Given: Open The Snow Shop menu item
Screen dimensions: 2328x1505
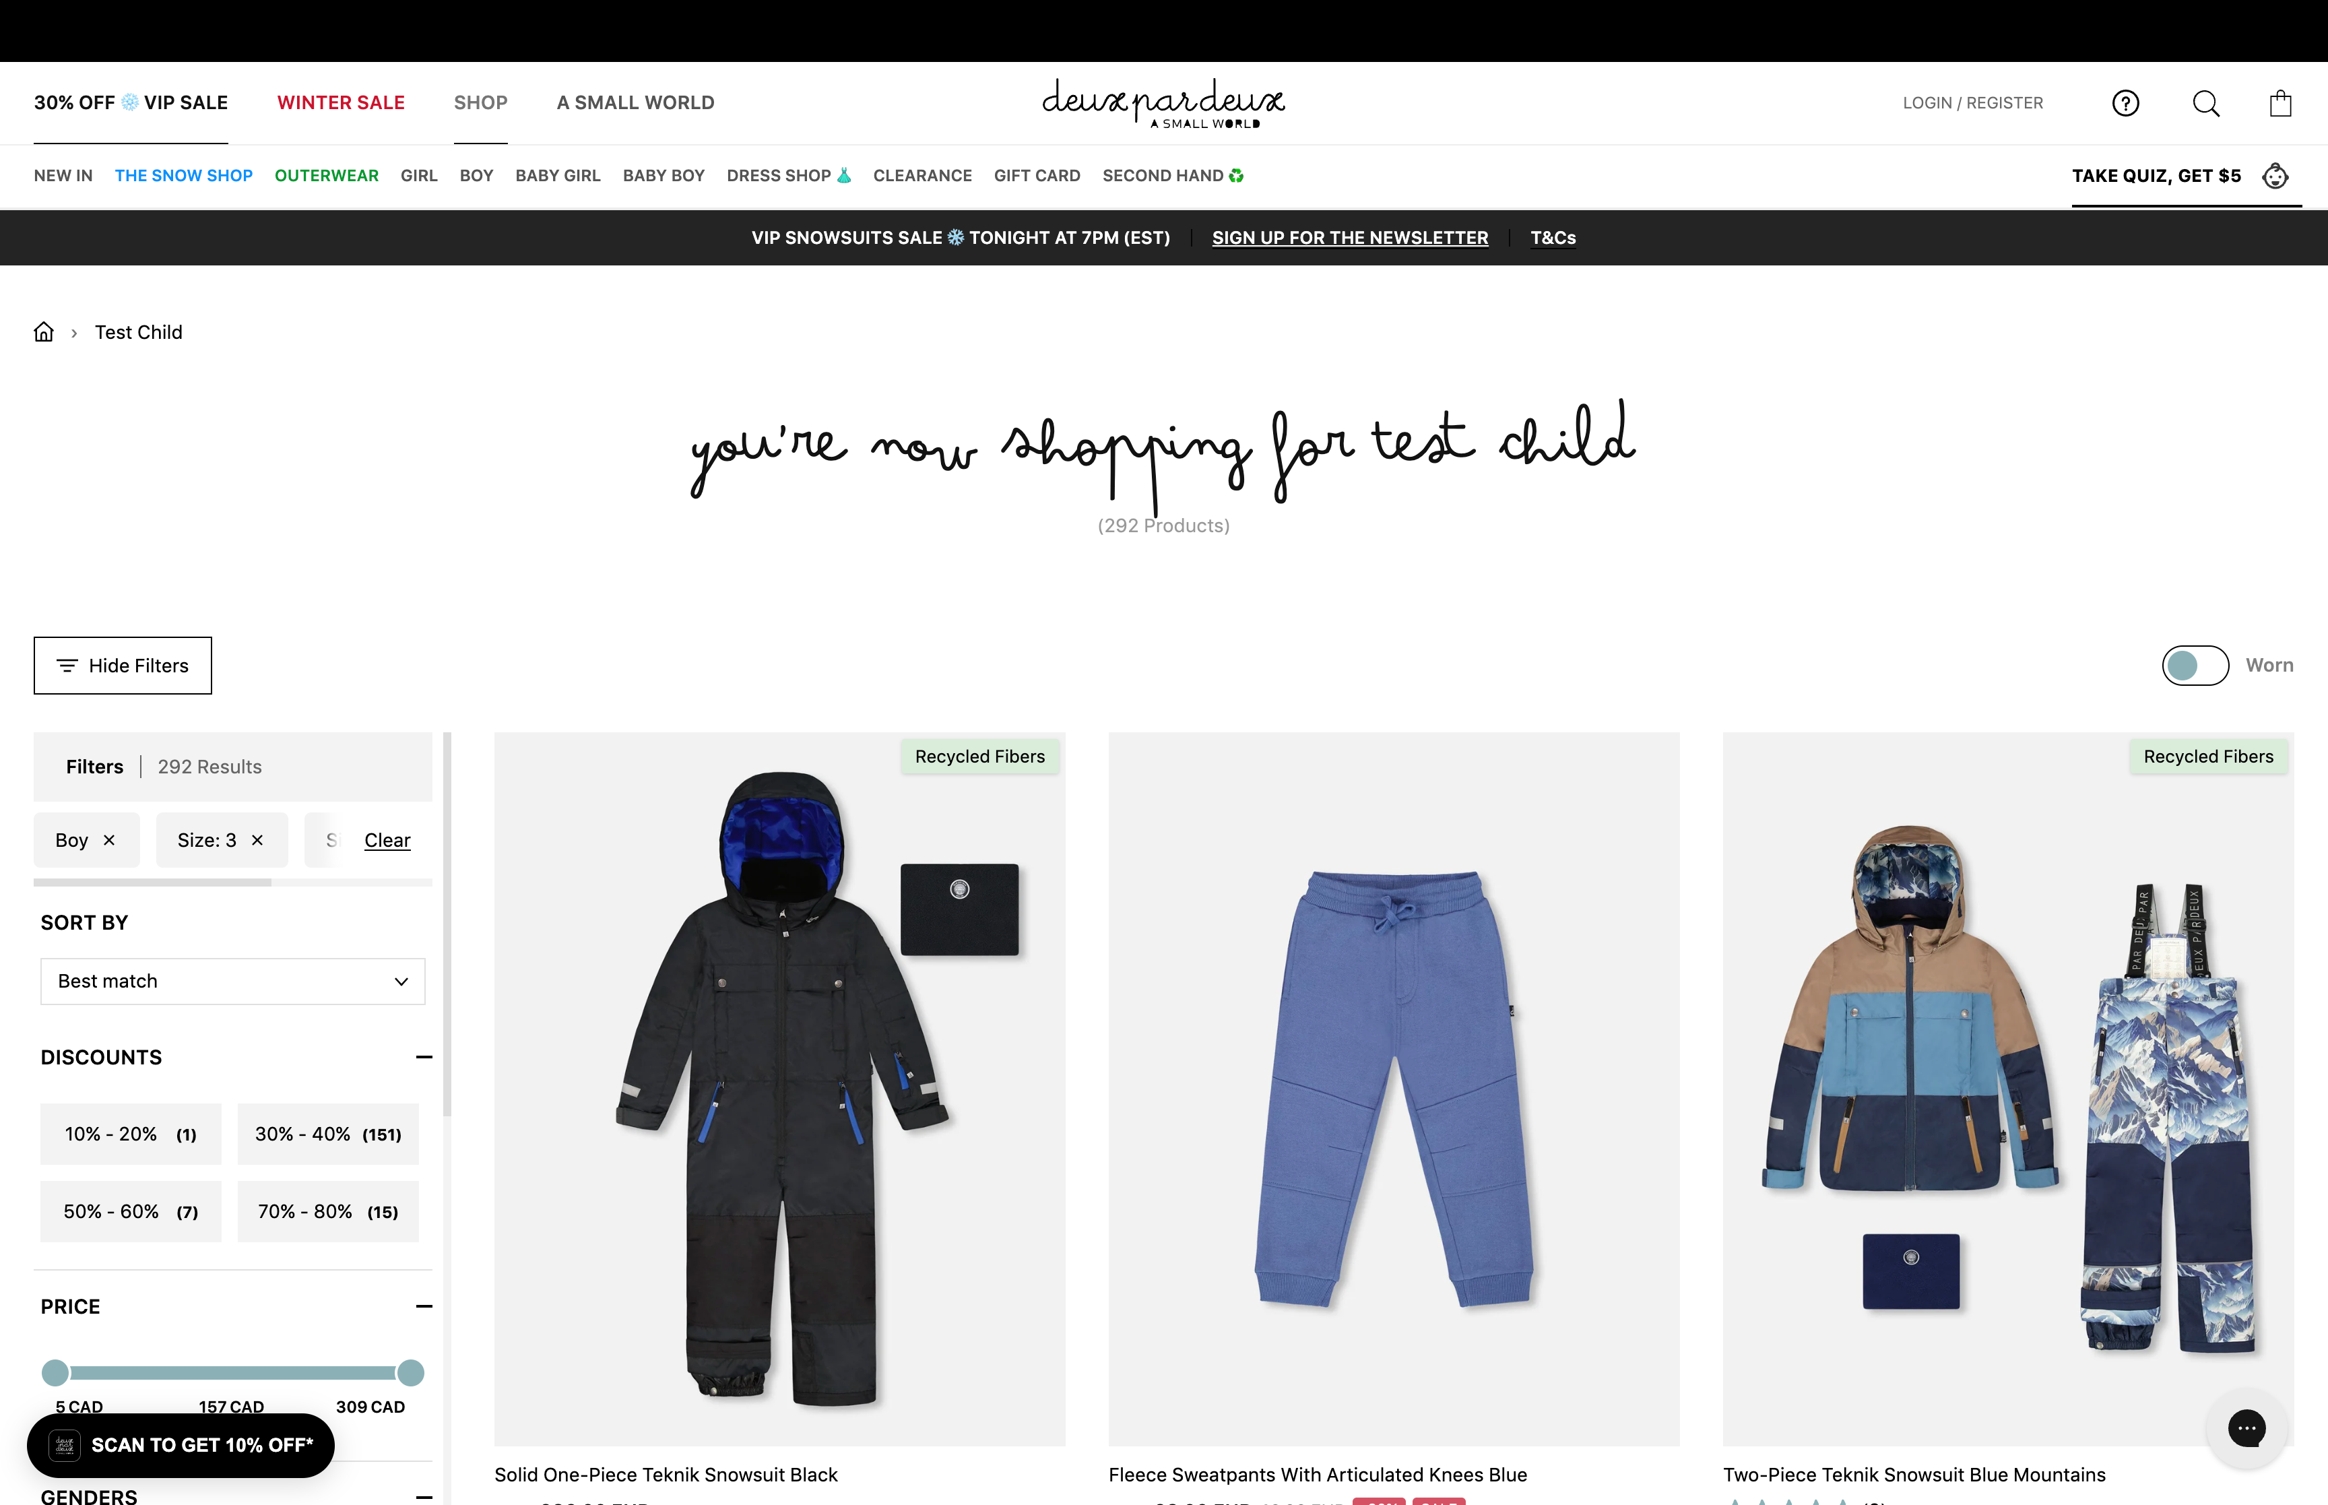Looking at the screenshot, I should coord(184,176).
